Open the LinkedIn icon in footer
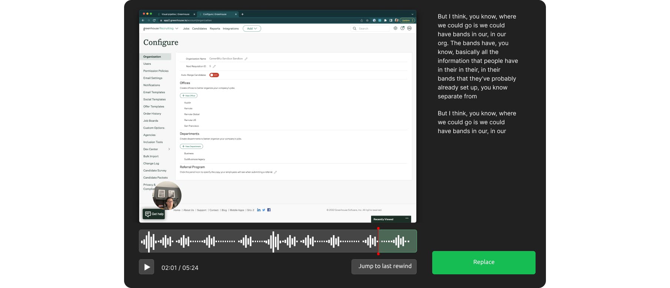The width and height of the screenshot is (670, 288). pos(259,210)
